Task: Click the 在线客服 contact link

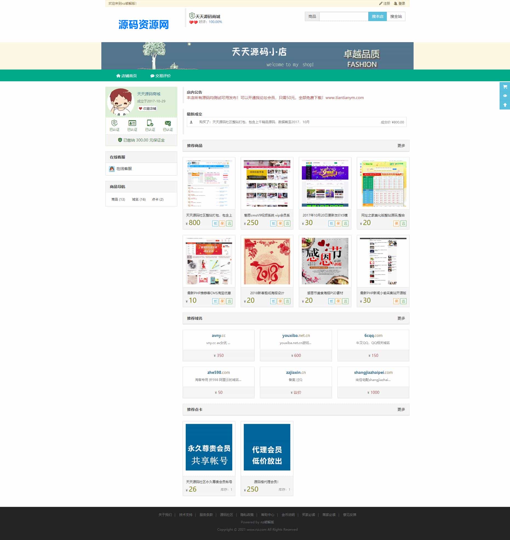Action: tap(124, 169)
